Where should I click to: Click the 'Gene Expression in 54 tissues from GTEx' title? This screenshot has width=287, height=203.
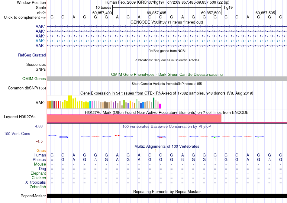(x=167, y=93)
